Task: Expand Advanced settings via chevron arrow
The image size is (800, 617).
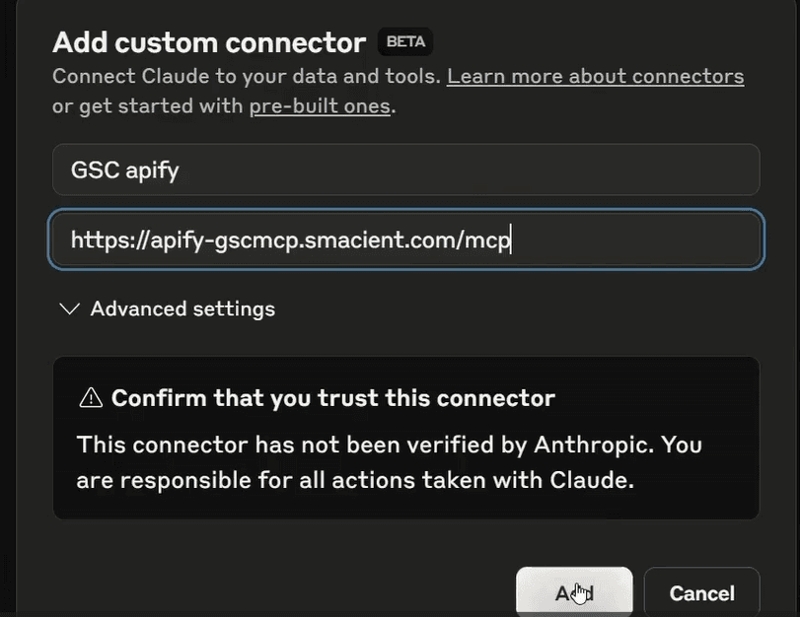Action: pos(69,308)
